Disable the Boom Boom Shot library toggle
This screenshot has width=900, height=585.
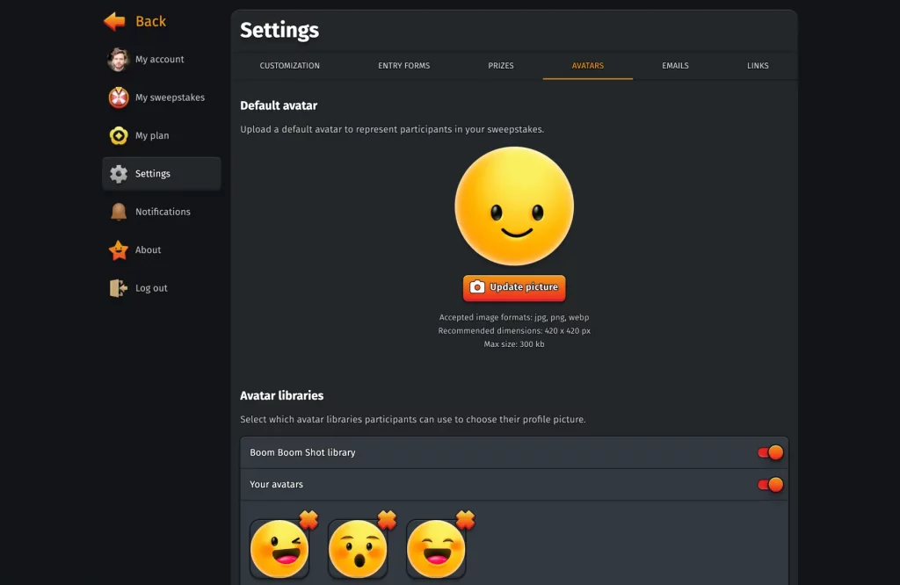[770, 453]
